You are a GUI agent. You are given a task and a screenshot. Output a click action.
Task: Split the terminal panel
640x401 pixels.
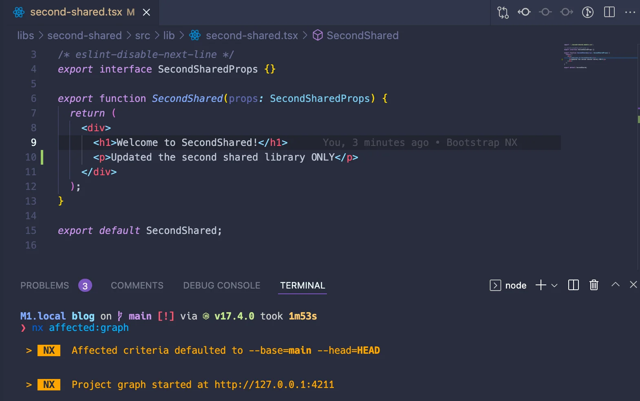[x=574, y=285]
